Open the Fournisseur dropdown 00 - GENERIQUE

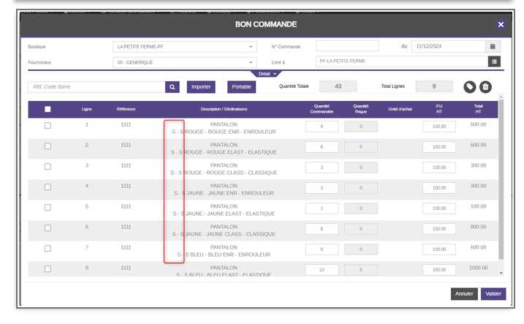point(185,62)
